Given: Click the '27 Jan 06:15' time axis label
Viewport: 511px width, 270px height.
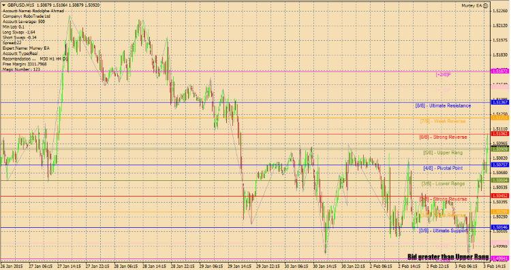Looking at the screenshot, I should pos(41,266).
